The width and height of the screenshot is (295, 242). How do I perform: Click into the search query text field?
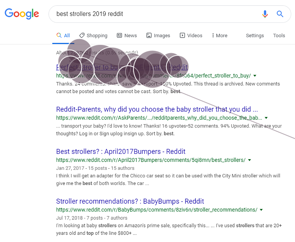(152, 14)
